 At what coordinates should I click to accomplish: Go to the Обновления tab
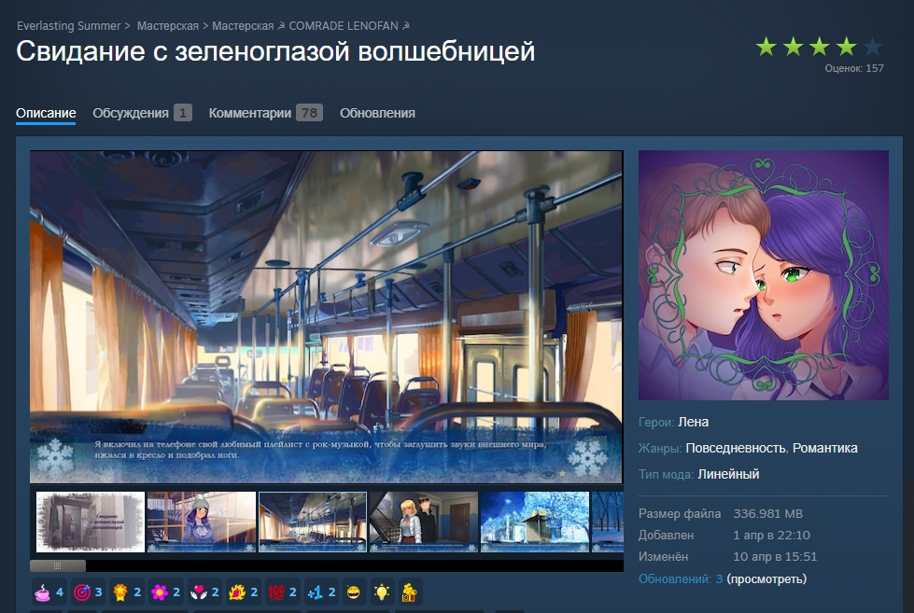tap(378, 113)
